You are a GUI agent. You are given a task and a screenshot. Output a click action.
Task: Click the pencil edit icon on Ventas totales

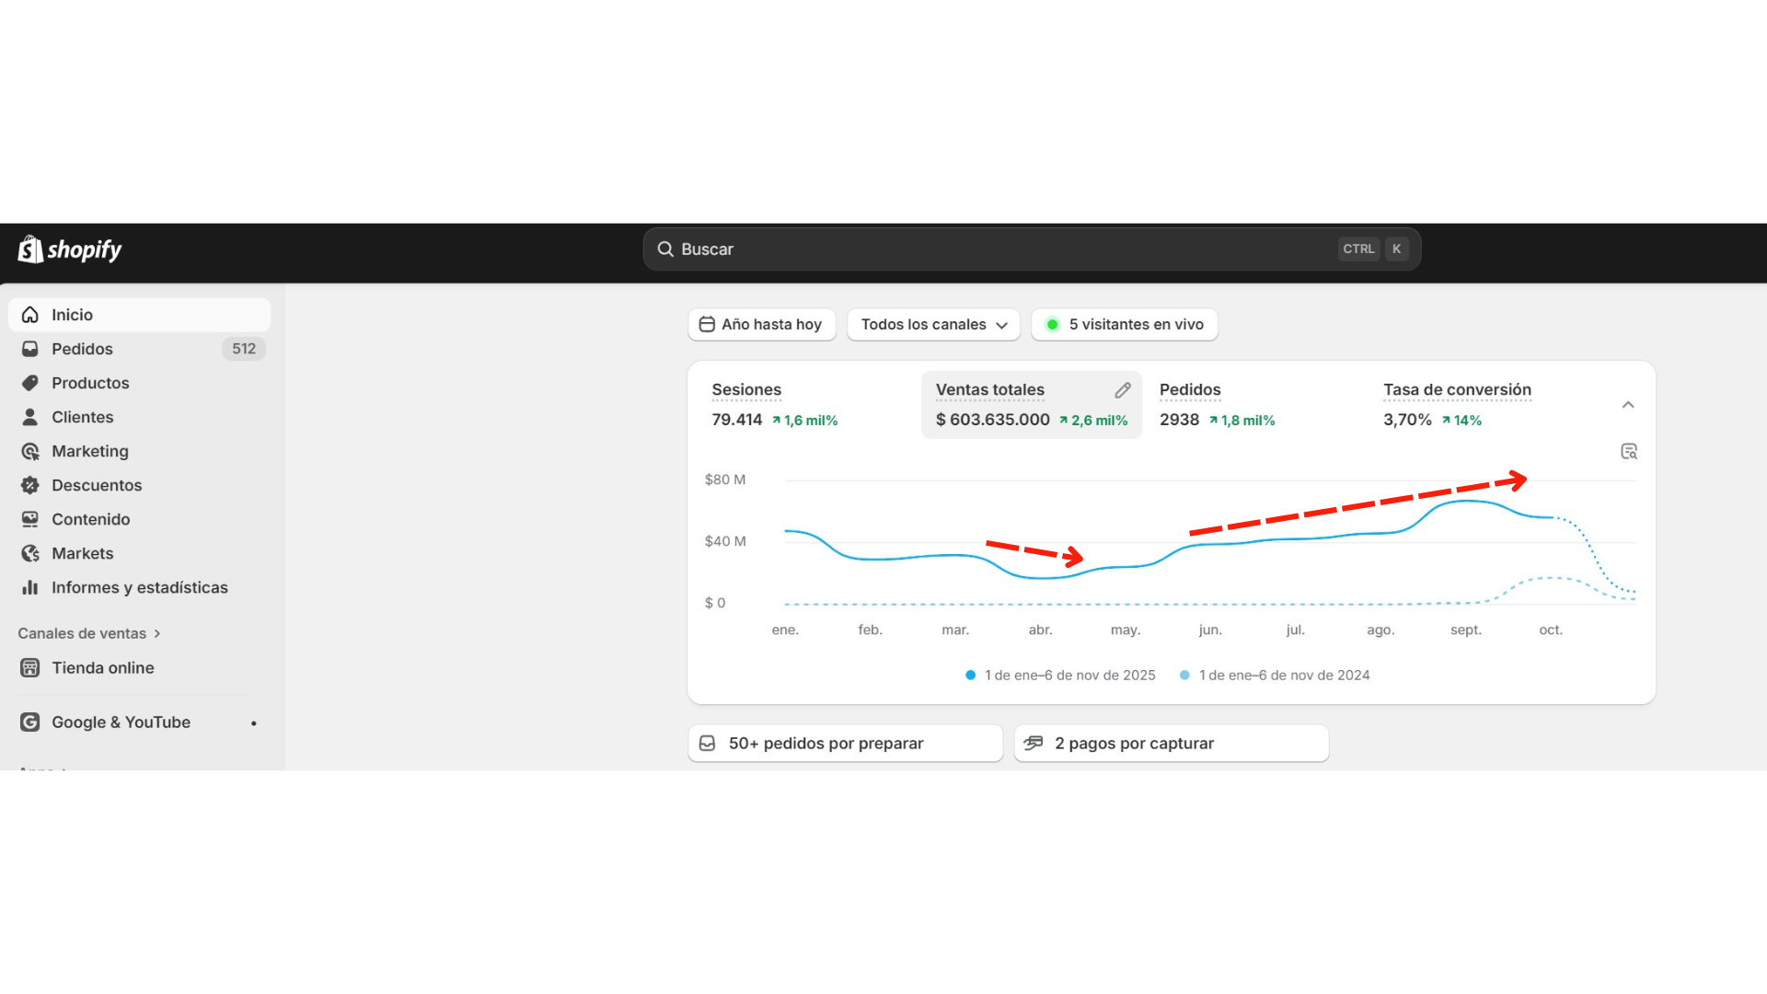point(1123,390)
